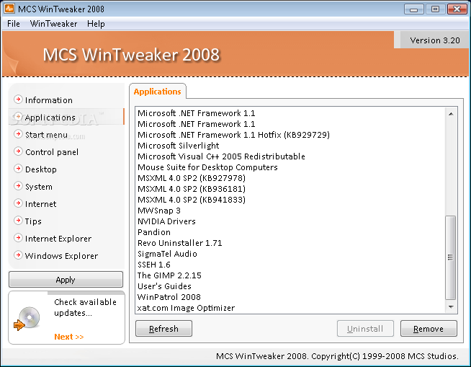The width and height of the screenshot is (471, 367).
Task: Open the WinTweaker menu
Action: 53,24
